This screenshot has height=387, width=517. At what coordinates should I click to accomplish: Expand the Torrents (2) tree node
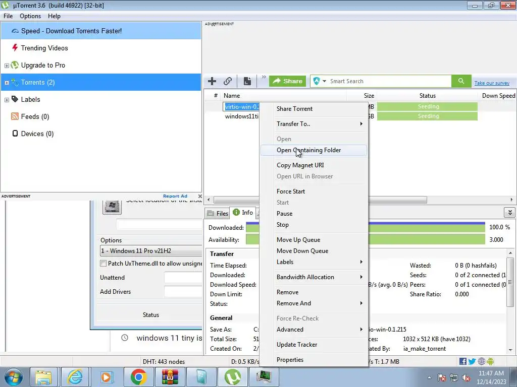[x=7, y=83]
